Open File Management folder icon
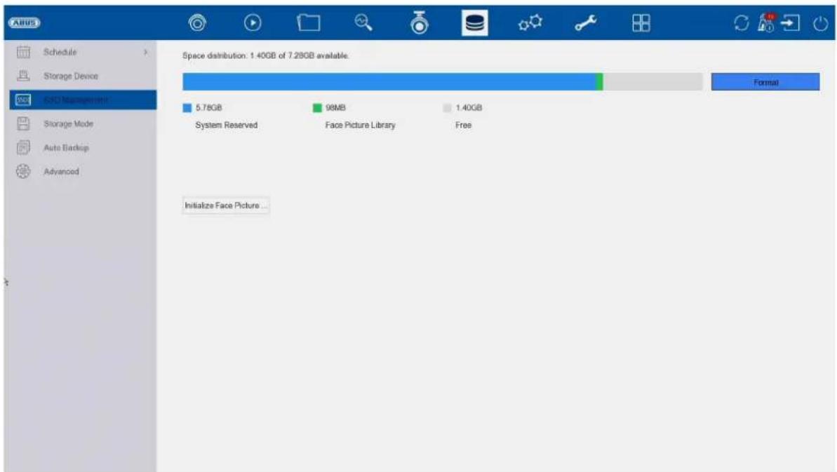The height and width of the screenshot is (472, 837). (309, 23)
